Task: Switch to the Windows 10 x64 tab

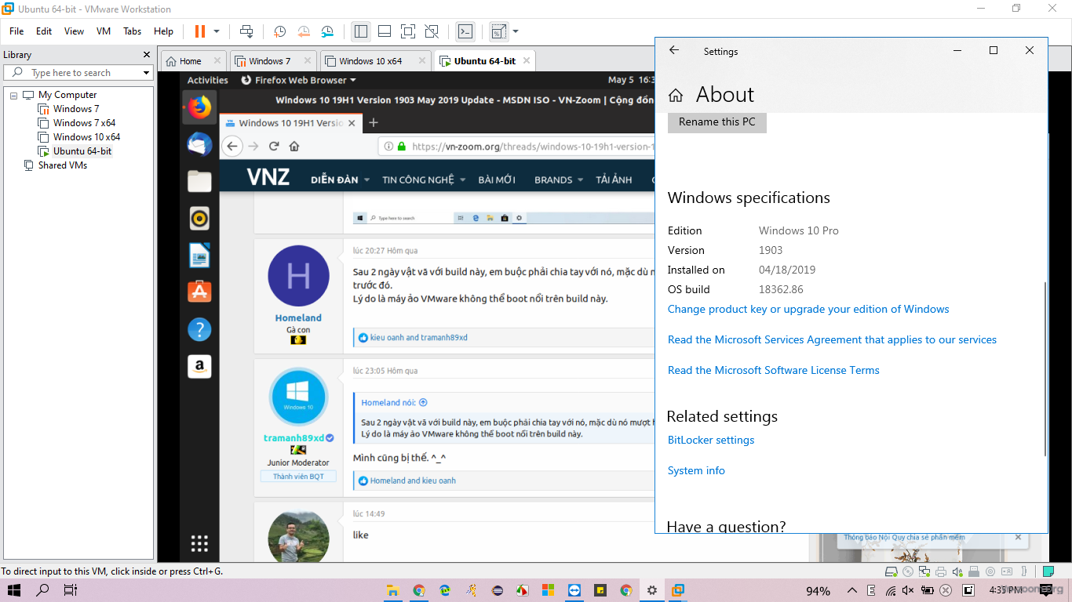Action: 370,61
